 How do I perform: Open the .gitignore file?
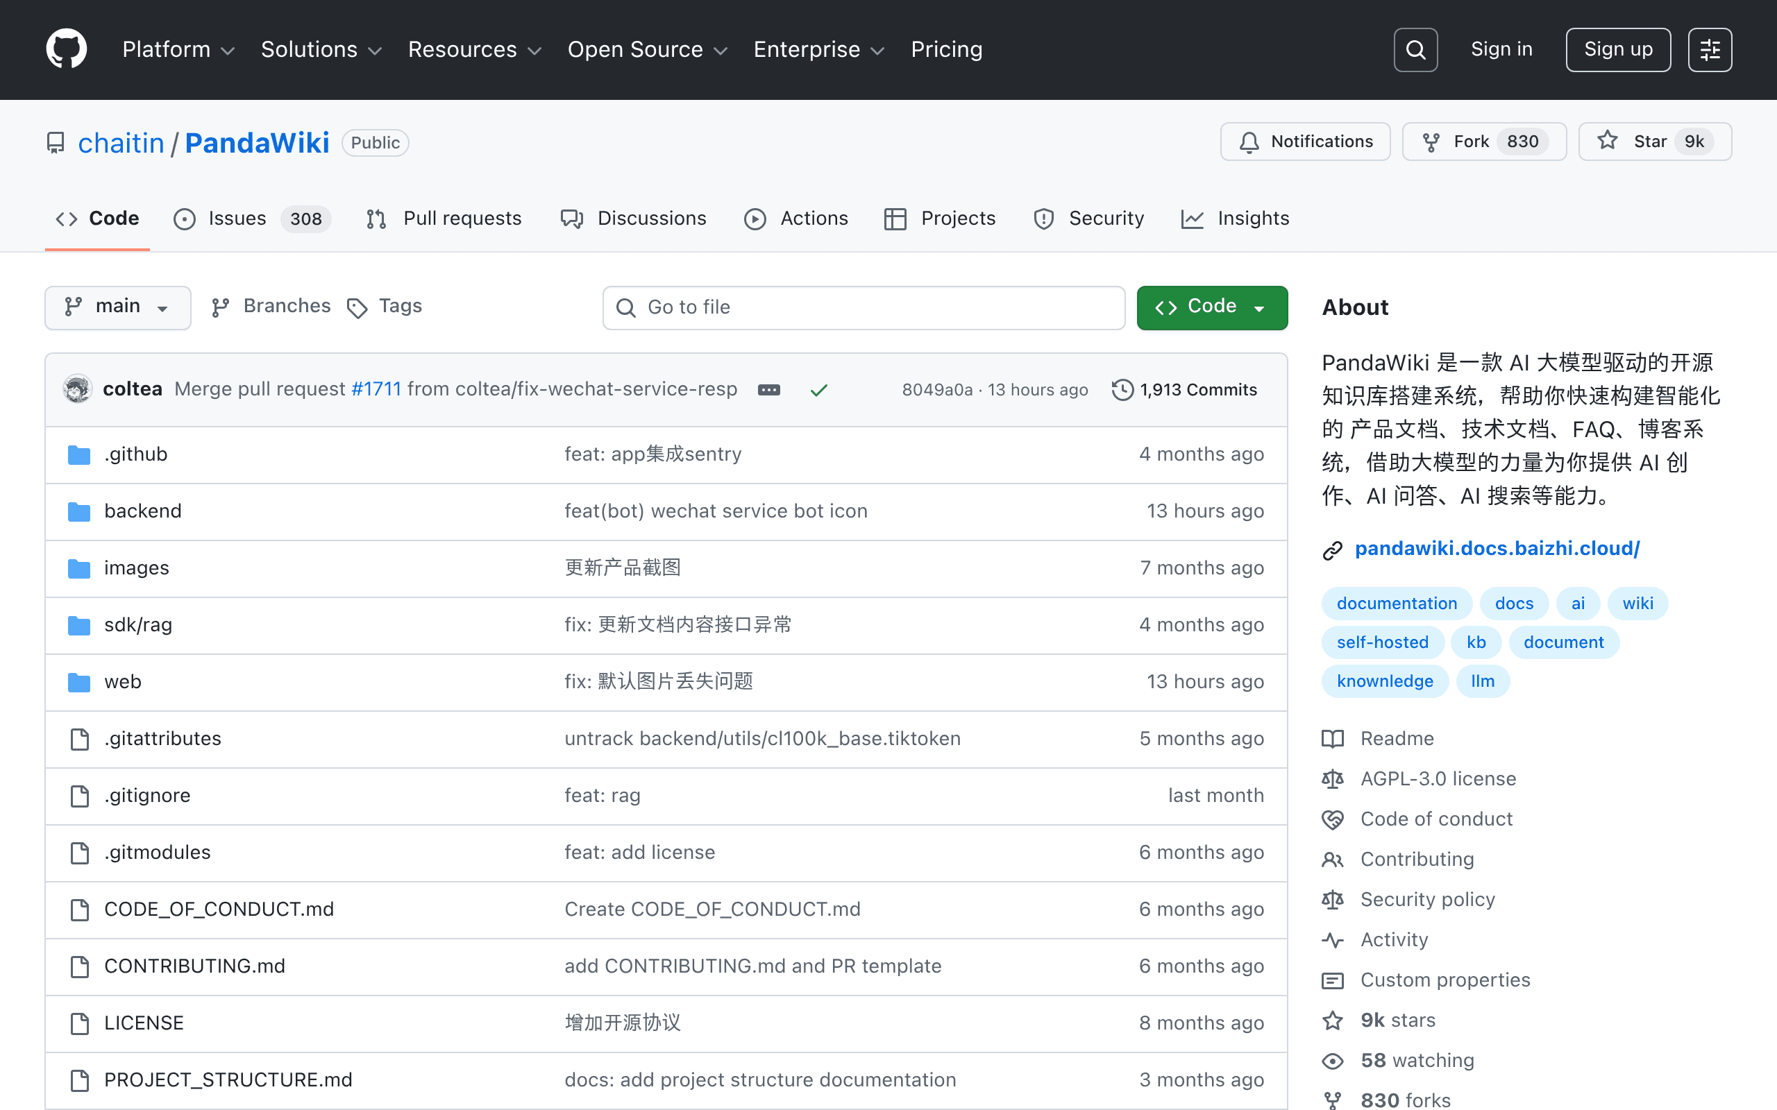[147, 796]
